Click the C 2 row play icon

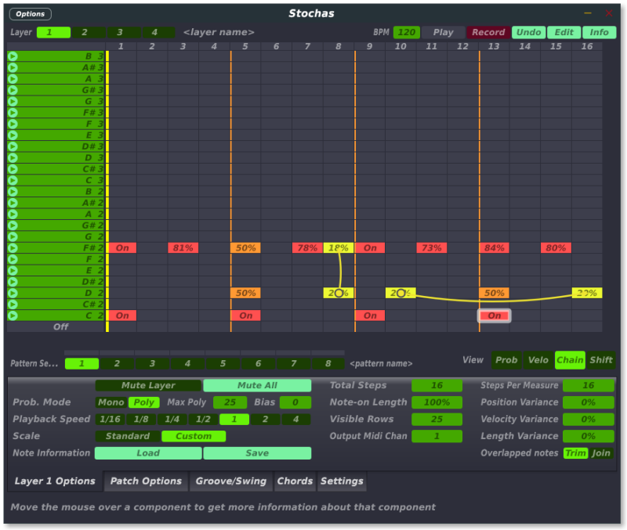click(13, 315)
